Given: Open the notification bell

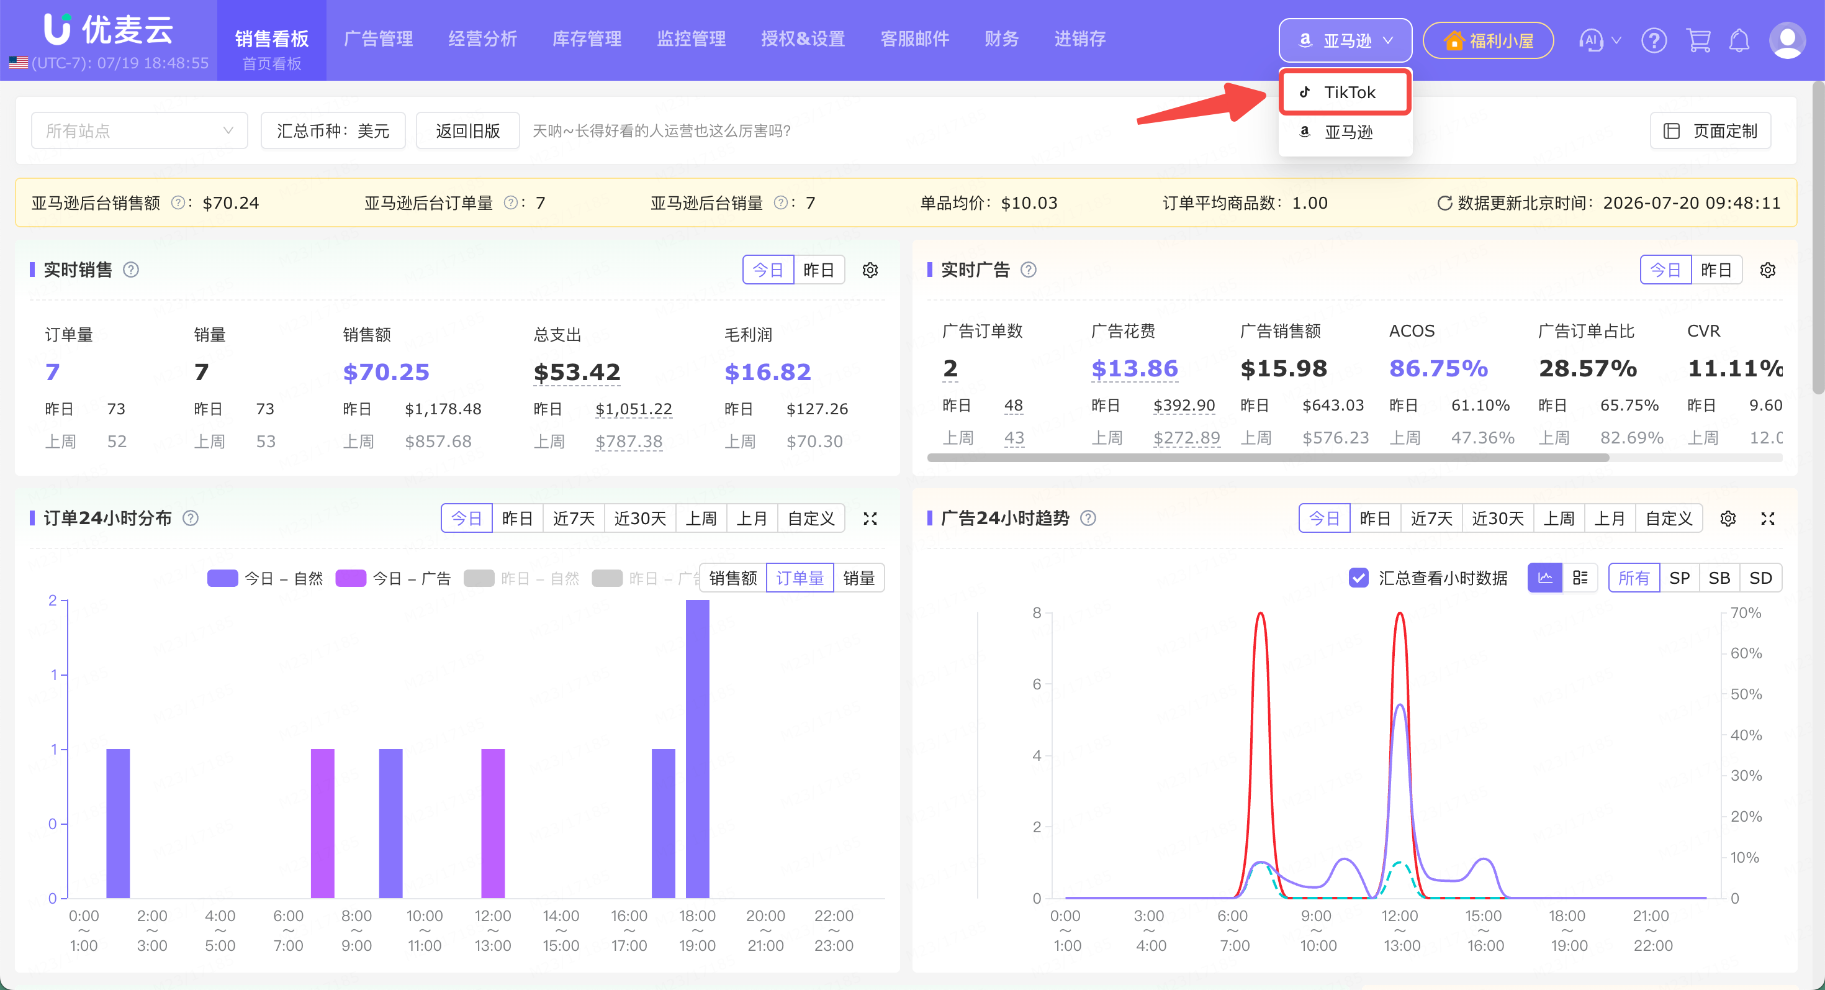Looking at the screenshot, I should (1739, 40).
